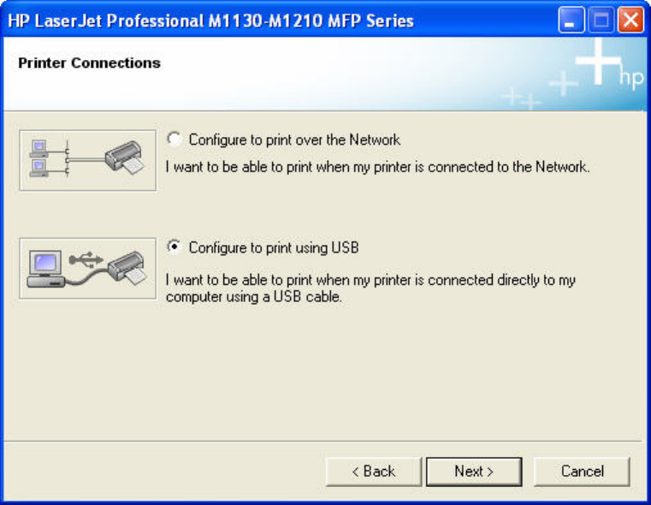The image size is (651, 505).
Task: Maximize the installer window
Action: [601, 21]
